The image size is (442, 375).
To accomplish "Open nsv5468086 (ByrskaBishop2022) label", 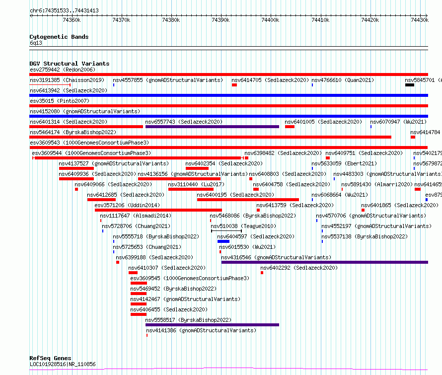I will (253, 216).
